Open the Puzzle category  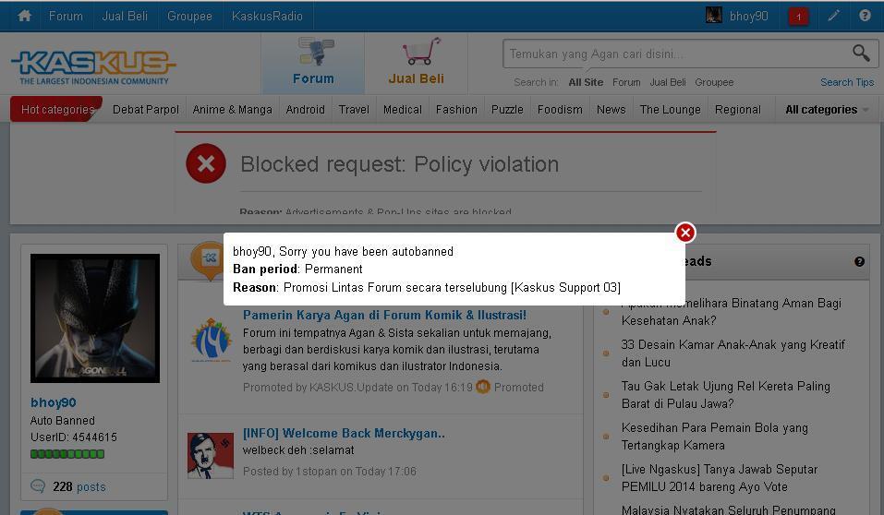coord(507,109)
